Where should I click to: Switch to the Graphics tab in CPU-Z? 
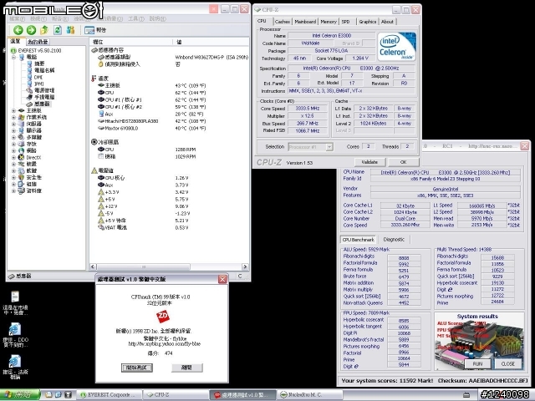coord(368,22)
